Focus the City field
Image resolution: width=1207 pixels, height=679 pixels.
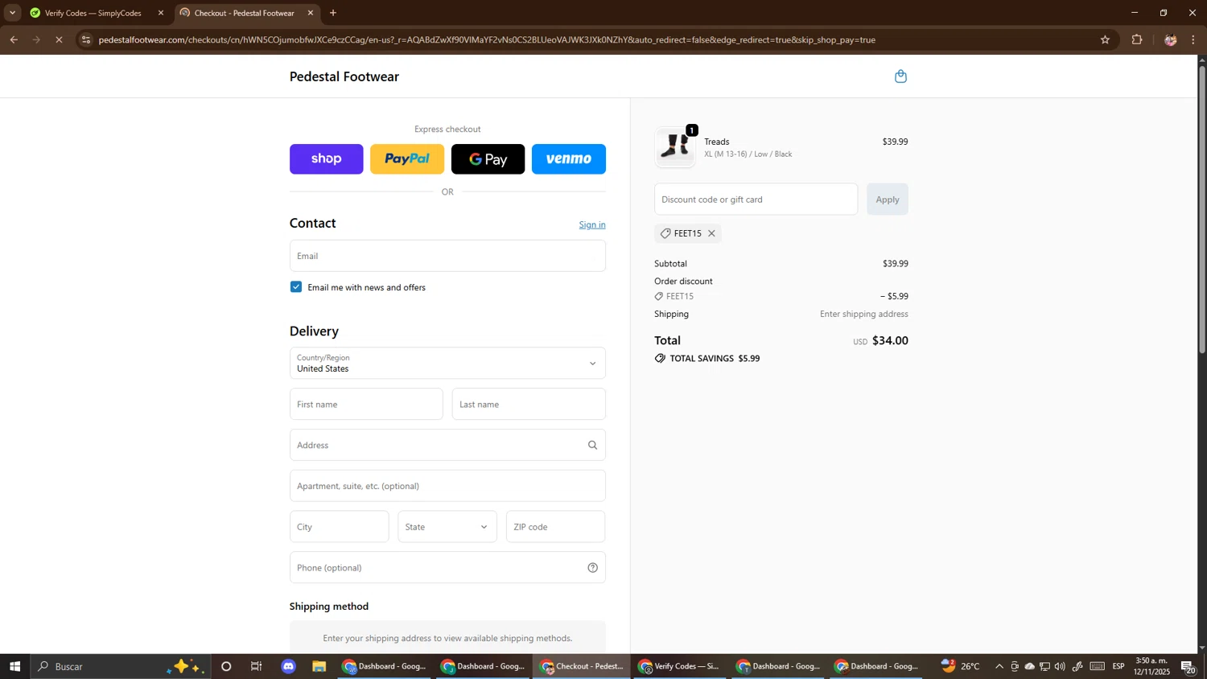click(x=339, y=527)
